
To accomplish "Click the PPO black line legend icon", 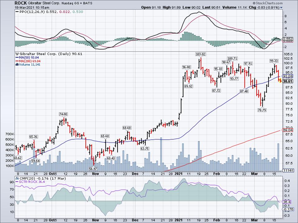I will [17, 12].
